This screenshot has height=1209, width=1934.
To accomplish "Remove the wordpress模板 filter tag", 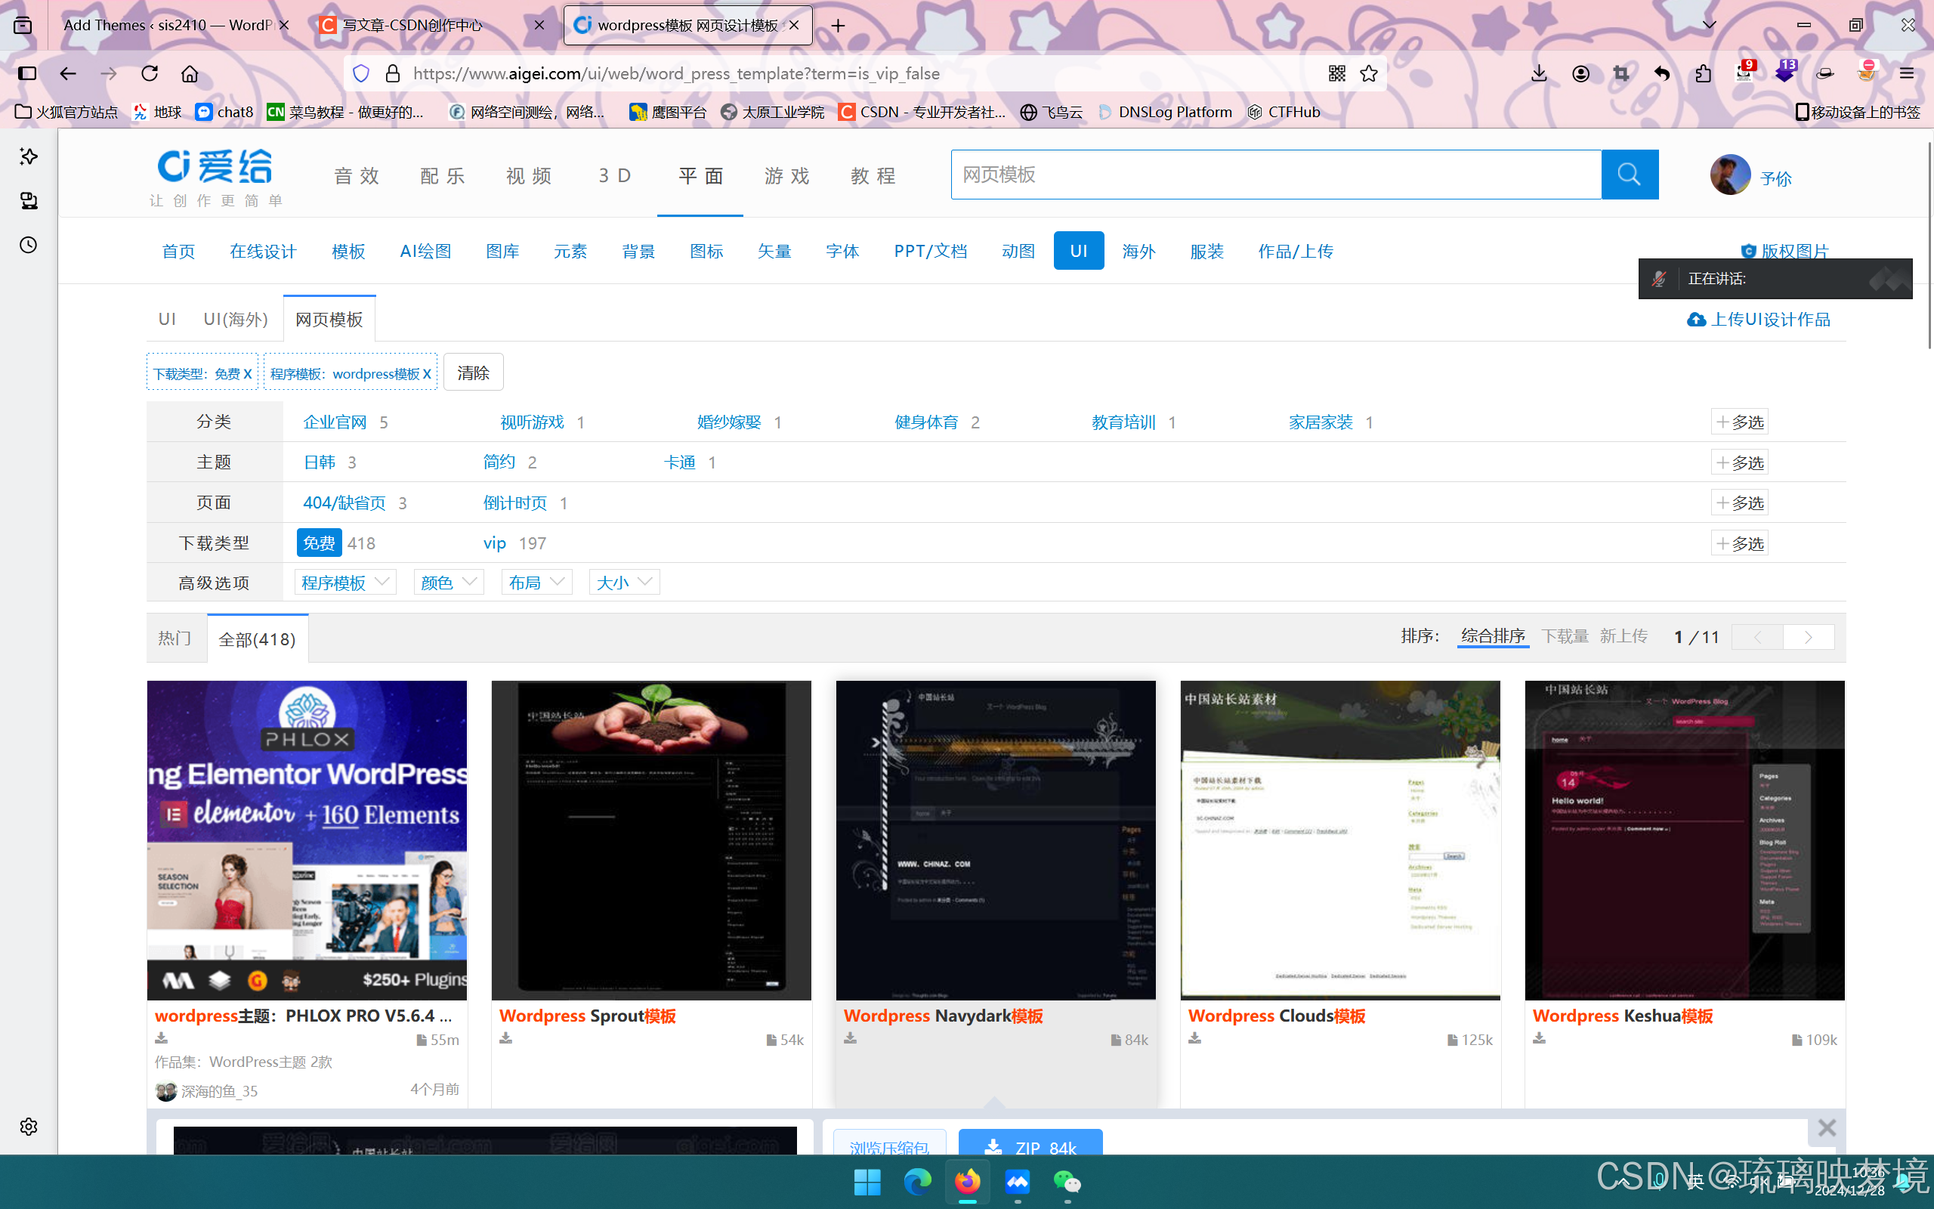I will click(x=427, y=373).
